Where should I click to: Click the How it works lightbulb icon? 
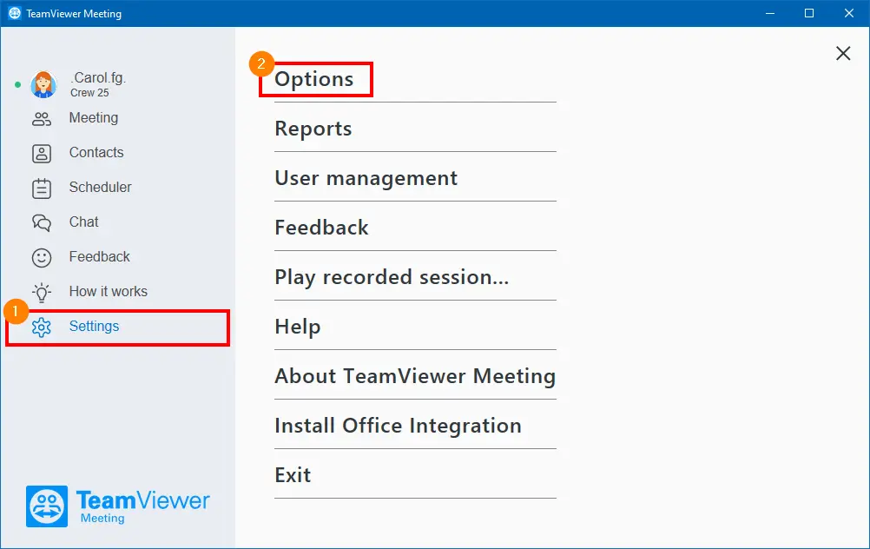(42, 292)
